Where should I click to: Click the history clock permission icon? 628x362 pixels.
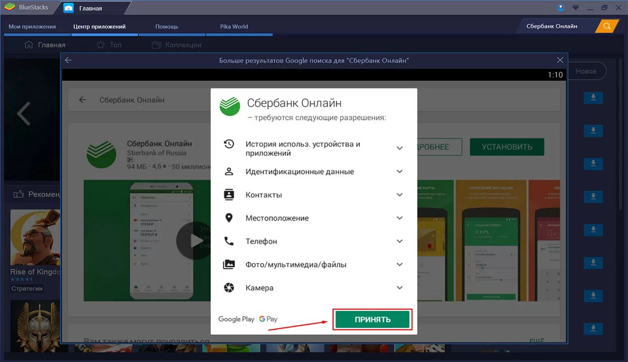click(229, 144)
